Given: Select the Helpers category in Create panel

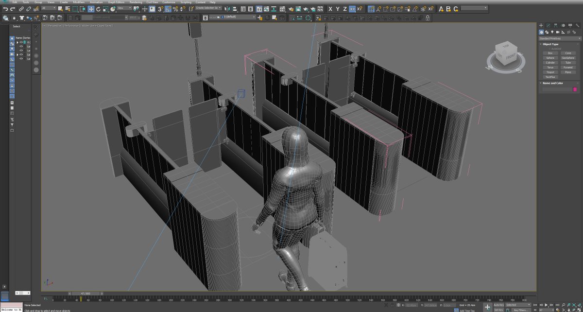Looking at the screenshot, I should pyautogui.click(x=564, y=32).
